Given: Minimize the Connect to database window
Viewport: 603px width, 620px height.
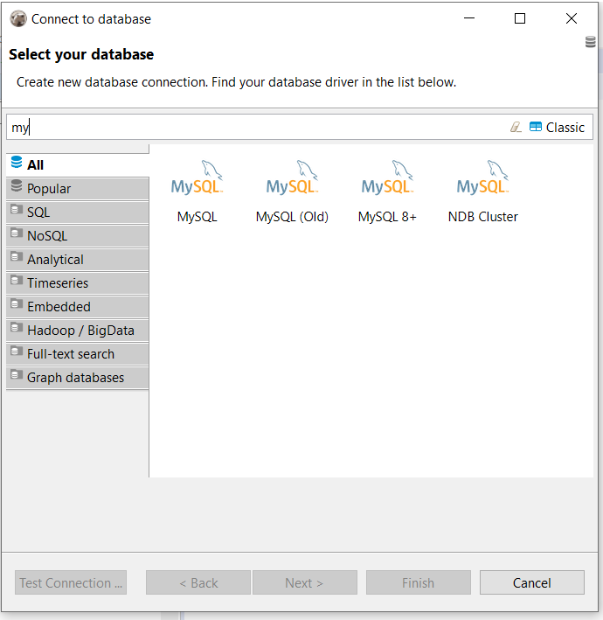Looking at the screenshot, I should pyautogui.click(x=469, y=18).
